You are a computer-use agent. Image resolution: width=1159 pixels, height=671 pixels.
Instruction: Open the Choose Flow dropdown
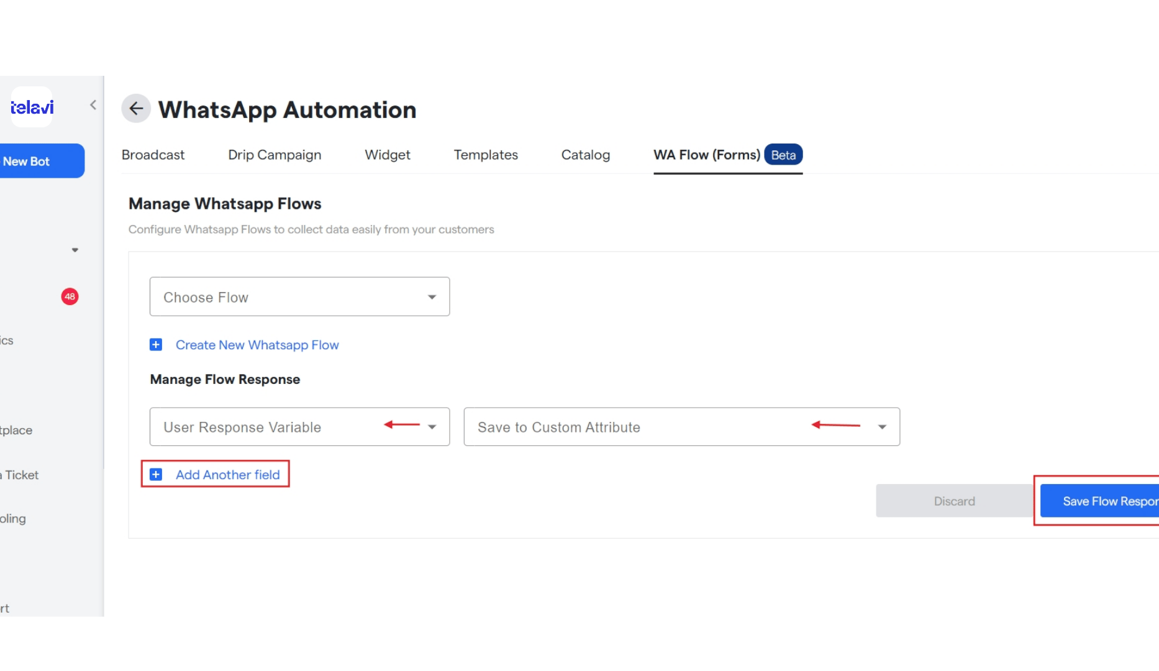299,297
